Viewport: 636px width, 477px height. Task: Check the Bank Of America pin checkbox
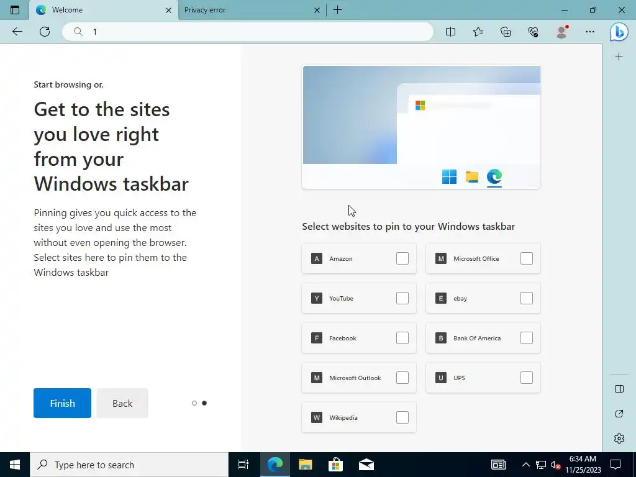[527, 338]
